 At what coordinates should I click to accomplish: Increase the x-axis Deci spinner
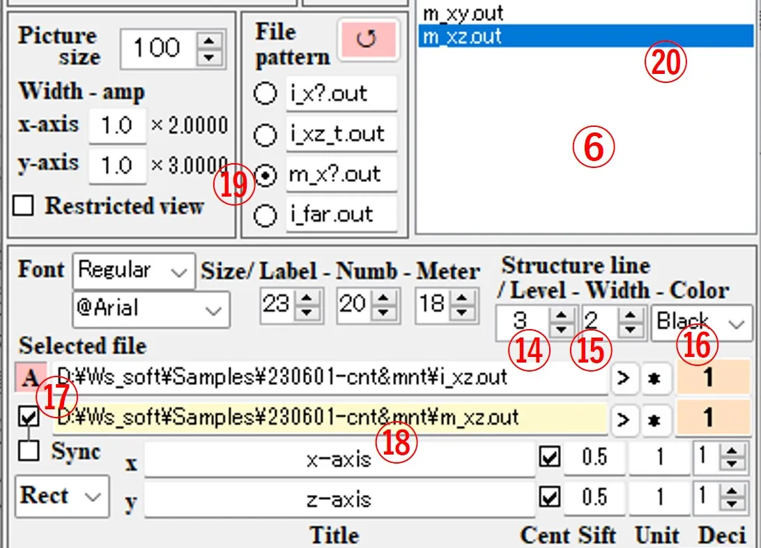pos(732,451)
